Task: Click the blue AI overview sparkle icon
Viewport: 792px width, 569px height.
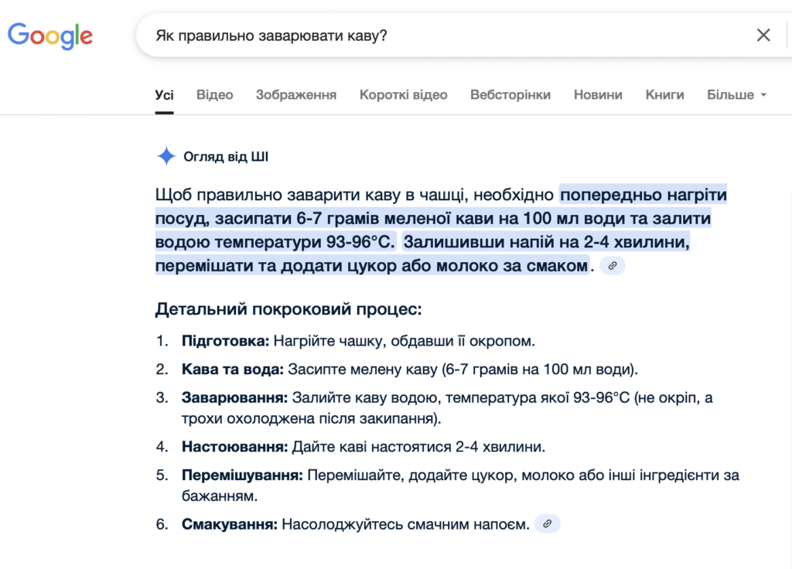Action: (166, 157)
